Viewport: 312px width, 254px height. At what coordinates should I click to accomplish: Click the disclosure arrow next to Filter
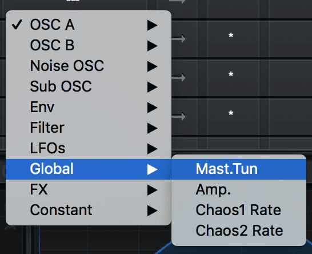click(153, 128)
